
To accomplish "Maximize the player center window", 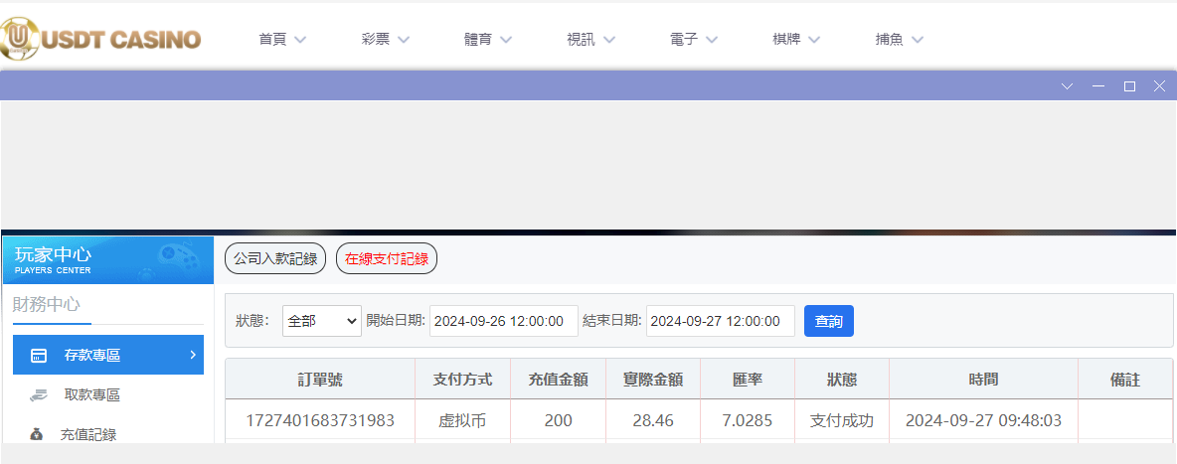I will (1129, 86).
